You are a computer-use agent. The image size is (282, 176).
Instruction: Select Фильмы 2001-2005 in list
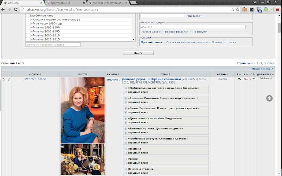[79, 31]
